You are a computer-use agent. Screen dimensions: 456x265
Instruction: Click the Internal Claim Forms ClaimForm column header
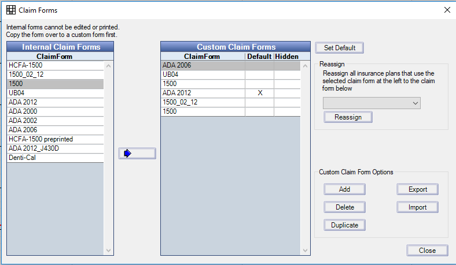54,57
